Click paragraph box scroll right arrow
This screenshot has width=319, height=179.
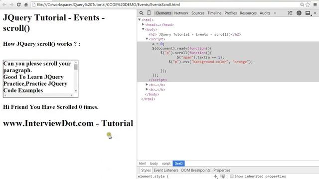(x=71, y=95)
